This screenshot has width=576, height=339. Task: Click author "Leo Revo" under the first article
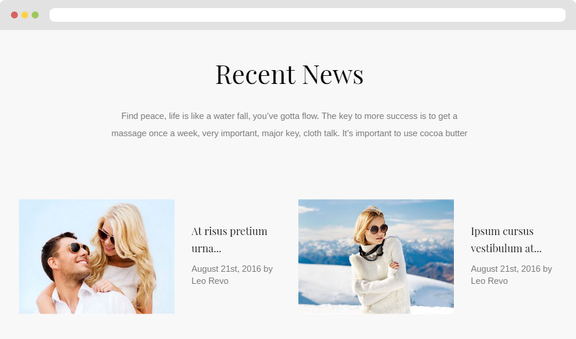210,281
